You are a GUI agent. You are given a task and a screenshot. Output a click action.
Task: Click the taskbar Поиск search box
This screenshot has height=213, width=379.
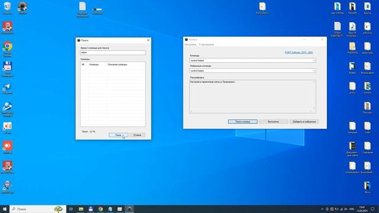[x=38, y=209]
